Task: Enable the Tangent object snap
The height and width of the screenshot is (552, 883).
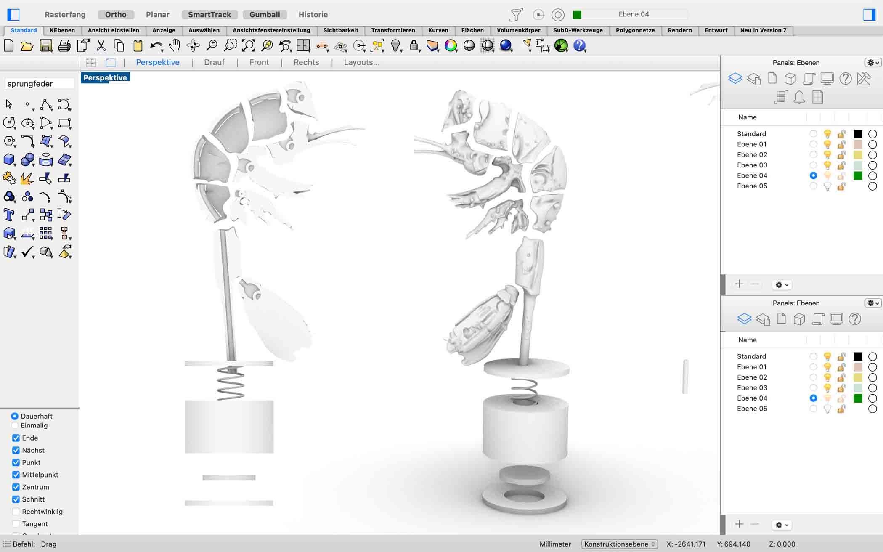Action: pos(16,524)
